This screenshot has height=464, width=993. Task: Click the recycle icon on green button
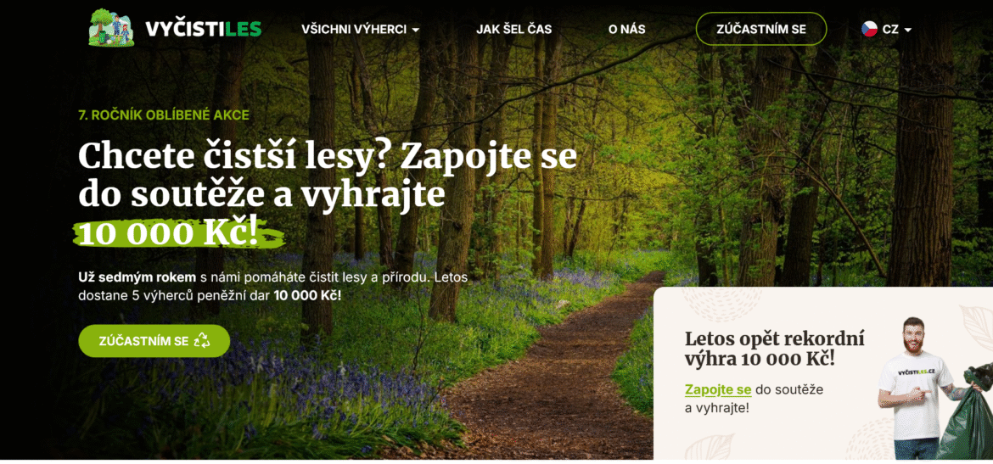tap(202, 340)
